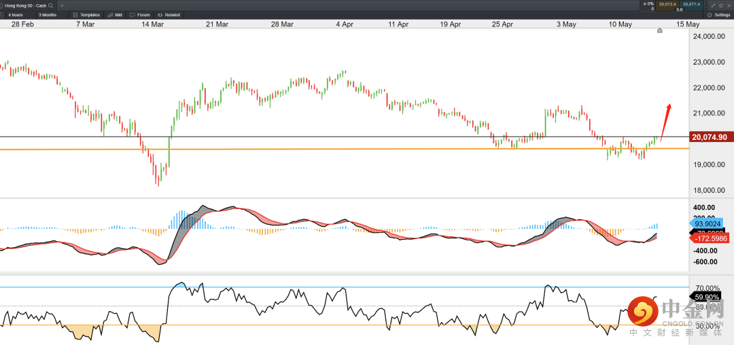Click the current price label 20,074.90

[710, 137]
